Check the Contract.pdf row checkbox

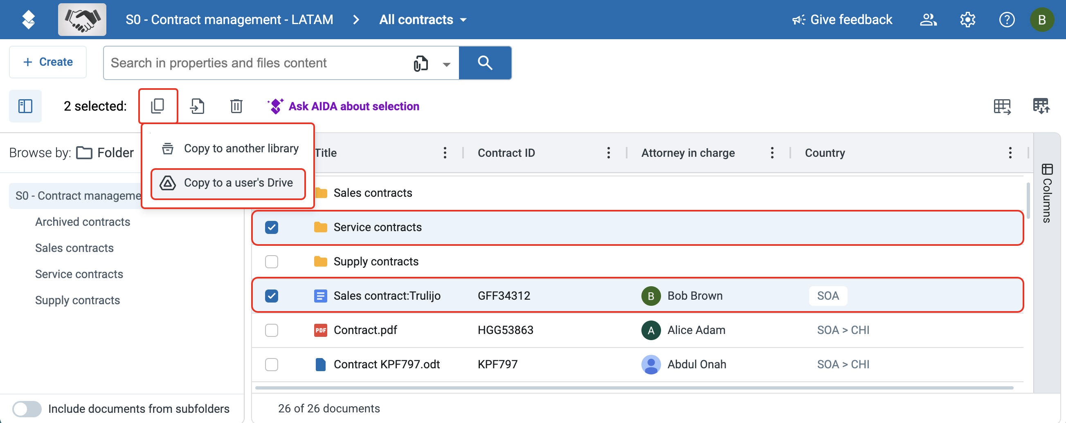(272, 330)
